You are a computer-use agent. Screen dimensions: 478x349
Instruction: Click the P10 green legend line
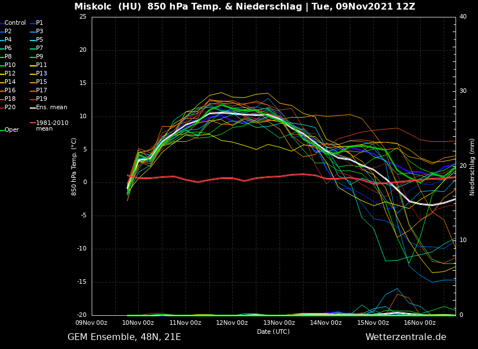(x=10, y=65)
